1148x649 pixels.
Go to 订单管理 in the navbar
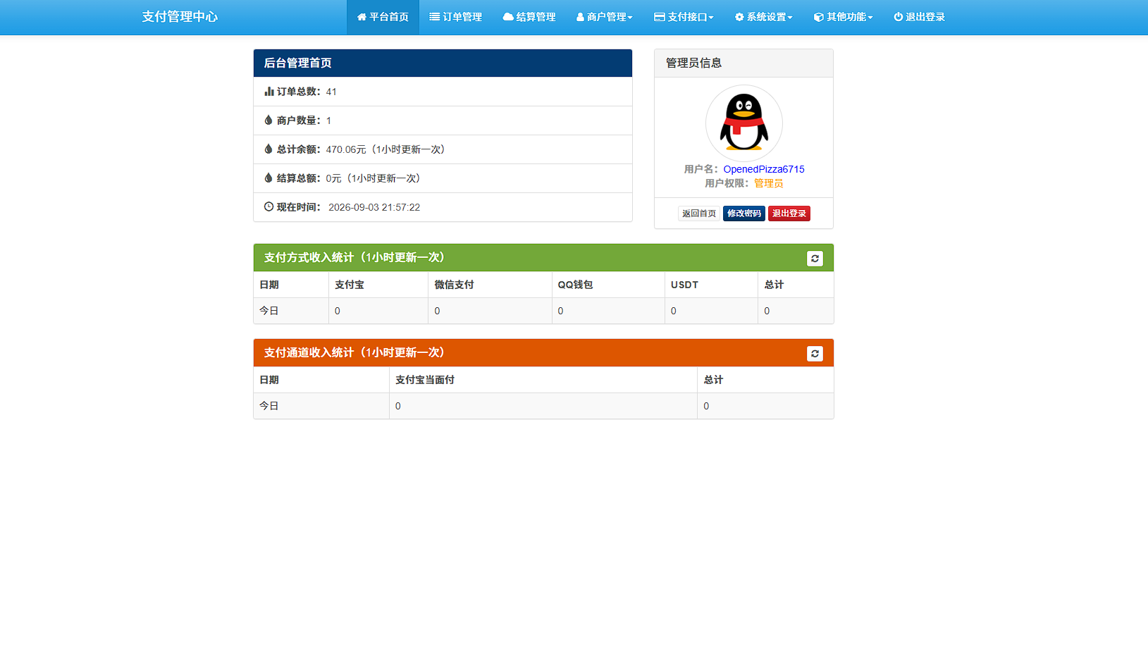coord(456,17)
